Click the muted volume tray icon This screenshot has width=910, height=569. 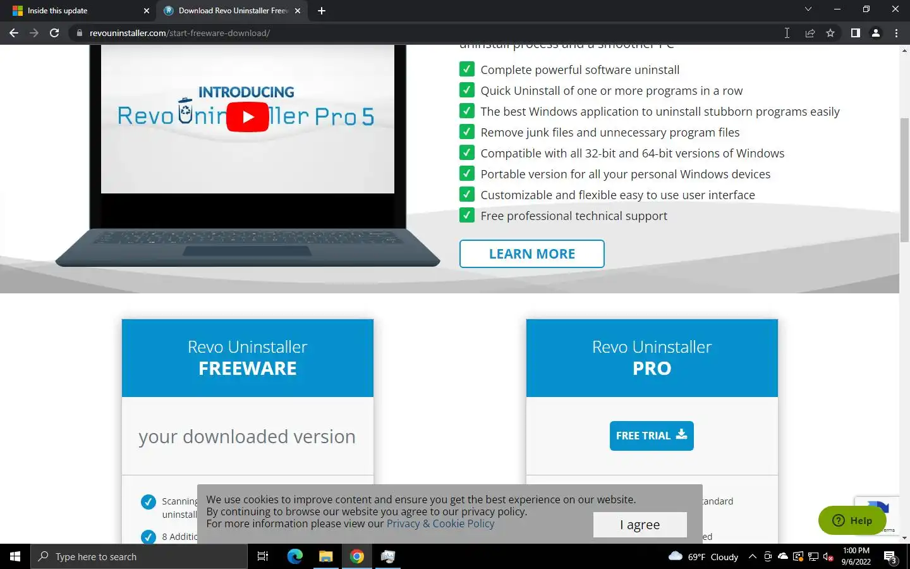(828, 556)
